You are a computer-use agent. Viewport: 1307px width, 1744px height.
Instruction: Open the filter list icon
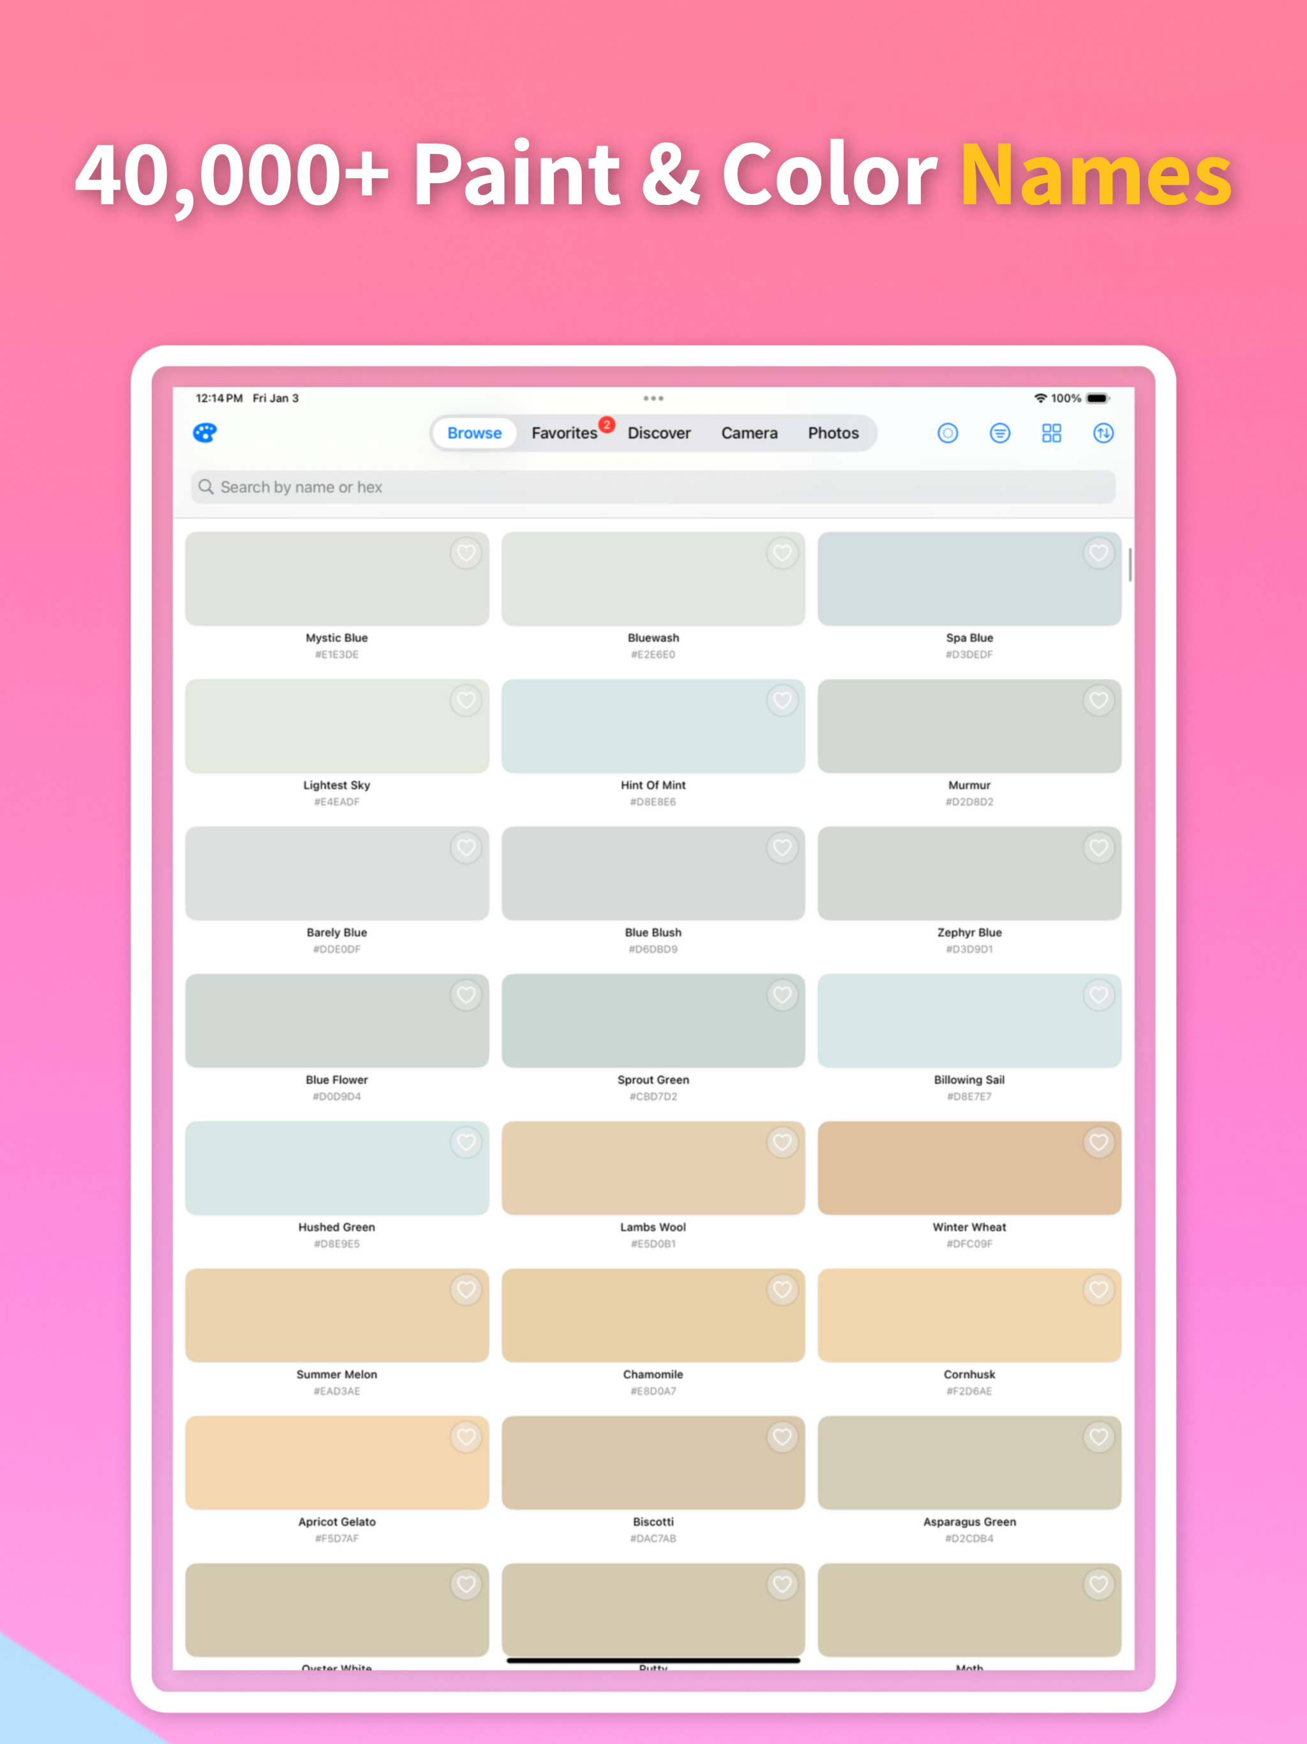tap(999, 433)
